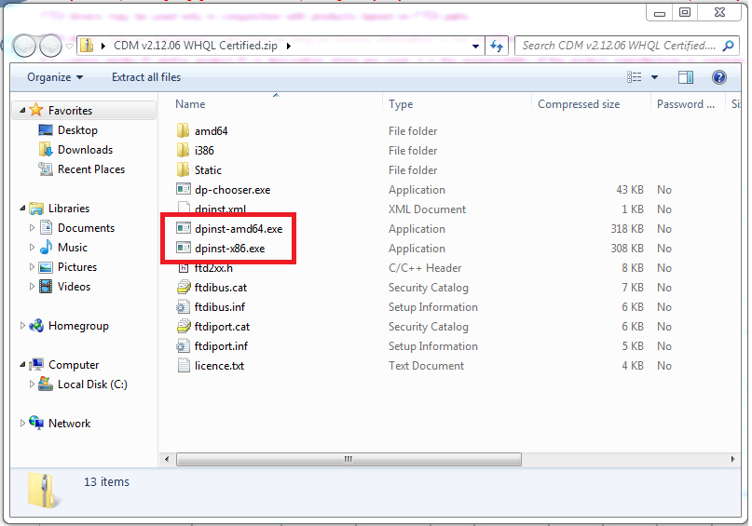Select Favorites in navigation pane
The width and height of the screenshot is (752, 526).
click(x=70, y=110)
